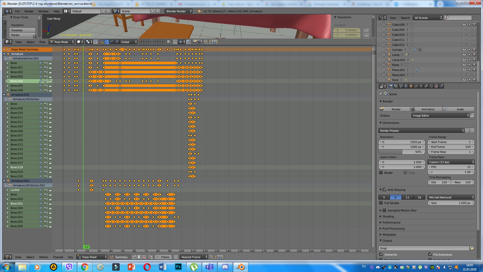Click the resolution percentage 50% slider
Screen dimensions: 483x272
pos(401,152)
